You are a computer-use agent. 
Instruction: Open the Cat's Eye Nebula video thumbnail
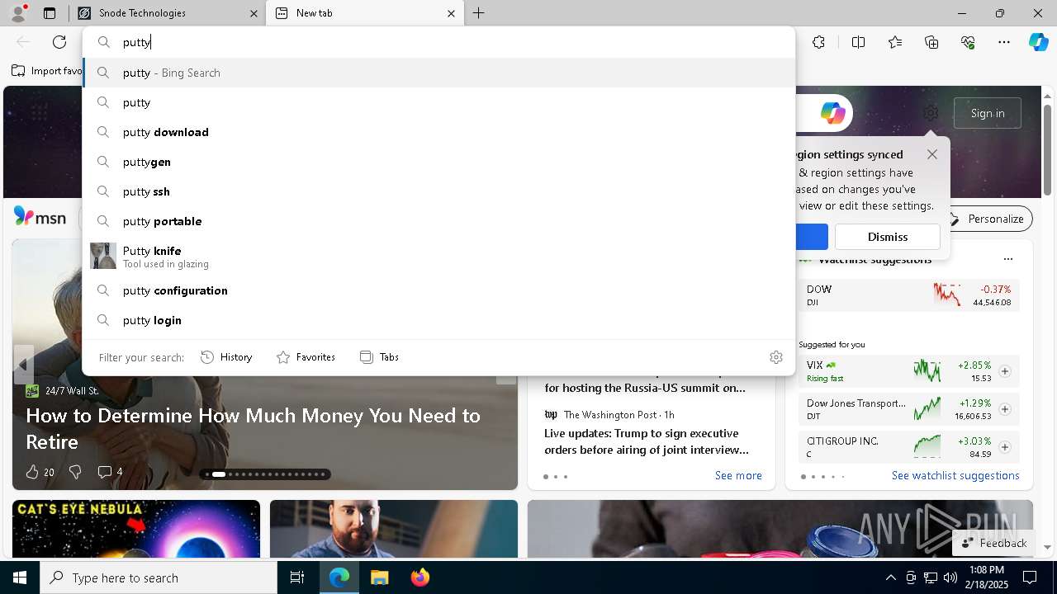click(x=136, y=529)
